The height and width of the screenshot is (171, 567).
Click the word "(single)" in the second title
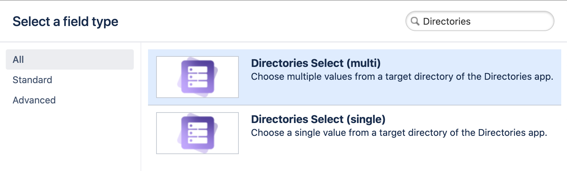click(x=366, y=119)
